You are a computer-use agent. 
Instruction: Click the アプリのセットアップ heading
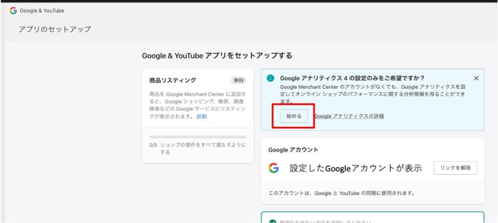tap(55, 30)
